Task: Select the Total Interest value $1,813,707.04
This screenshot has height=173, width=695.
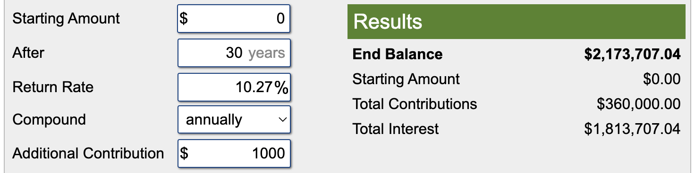Action: [x=632, y=129]
